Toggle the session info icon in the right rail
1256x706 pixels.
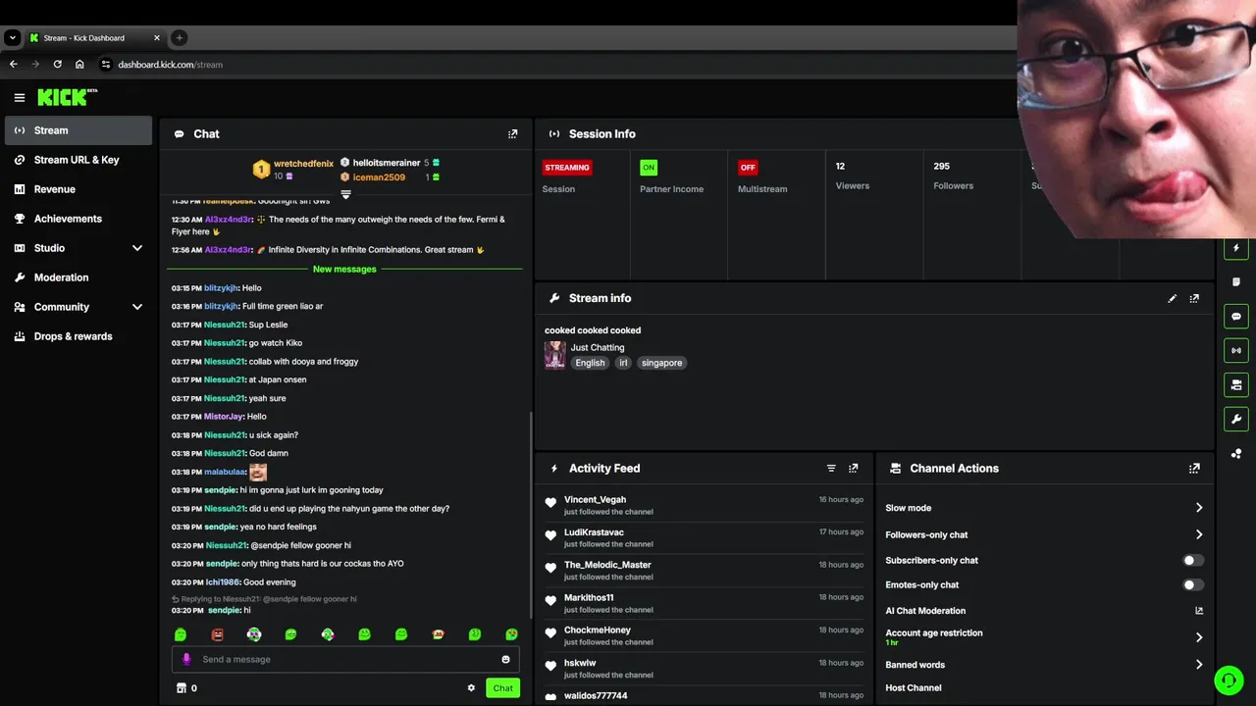pos(1236,350)
